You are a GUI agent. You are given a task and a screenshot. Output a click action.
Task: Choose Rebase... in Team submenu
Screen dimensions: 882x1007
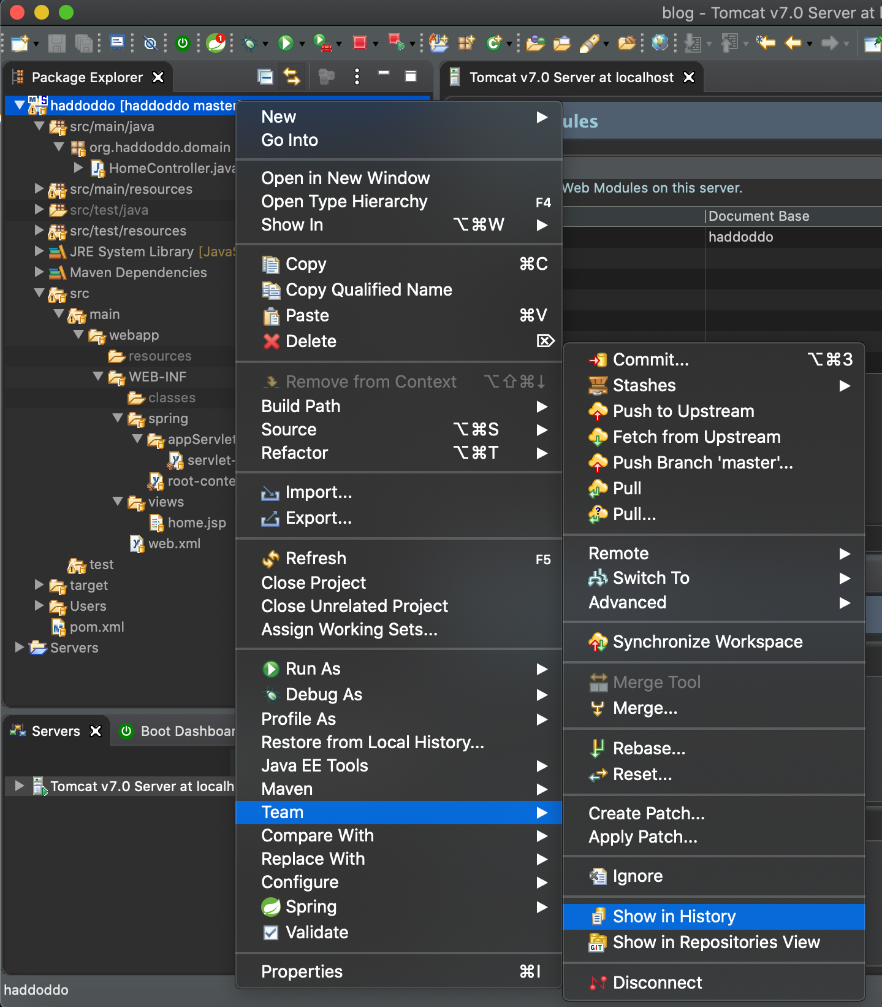pos(713,748)
